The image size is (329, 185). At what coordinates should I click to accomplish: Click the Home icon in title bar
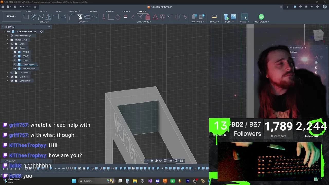click(35, 7)
